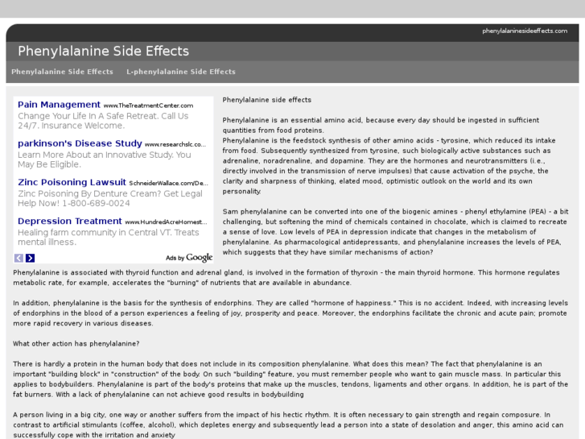Click paragraph starting 'A person living in a big city'
Viewport: 585px width, 439px height.
(288, 425)
